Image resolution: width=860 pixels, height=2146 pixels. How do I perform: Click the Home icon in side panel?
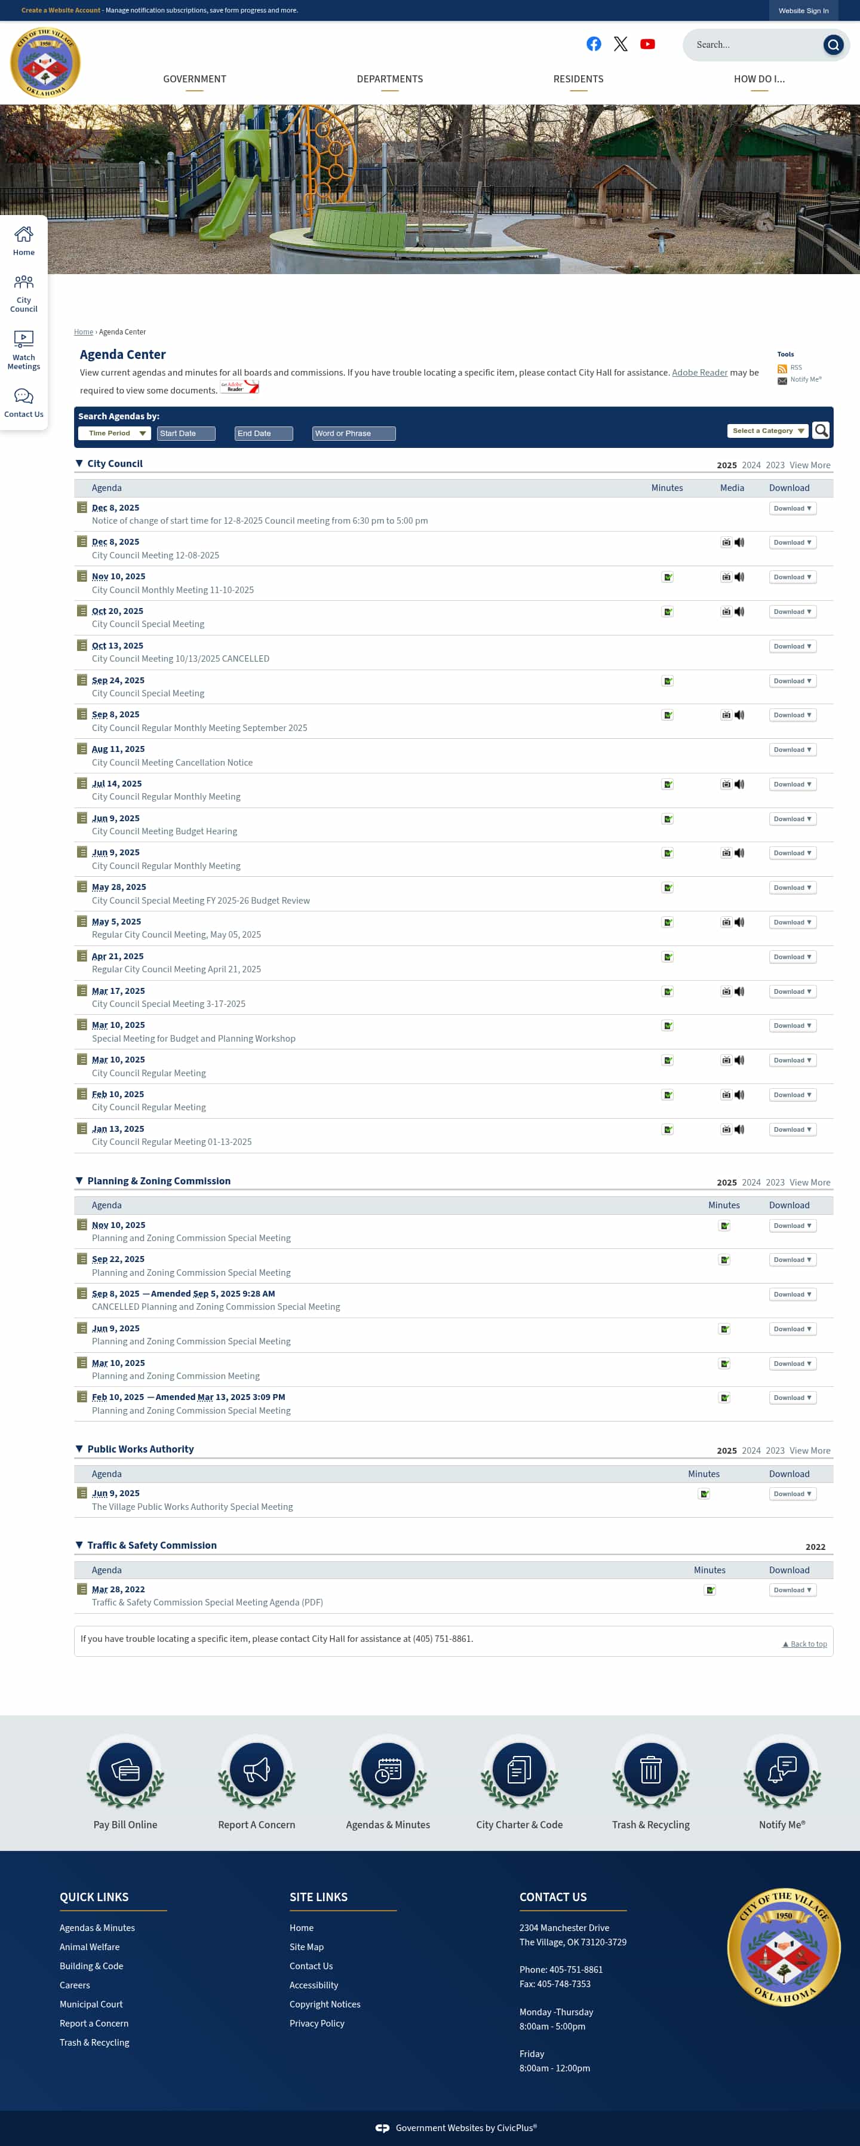tap(23, 240)
